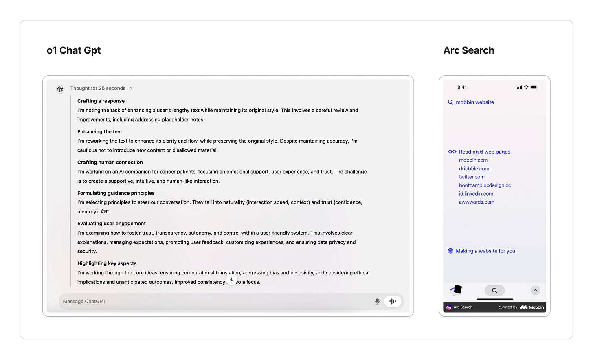Click the o1 Chat Gpt title
The image size is (593, 359).
pyautogui.click(x=74, y=50)
